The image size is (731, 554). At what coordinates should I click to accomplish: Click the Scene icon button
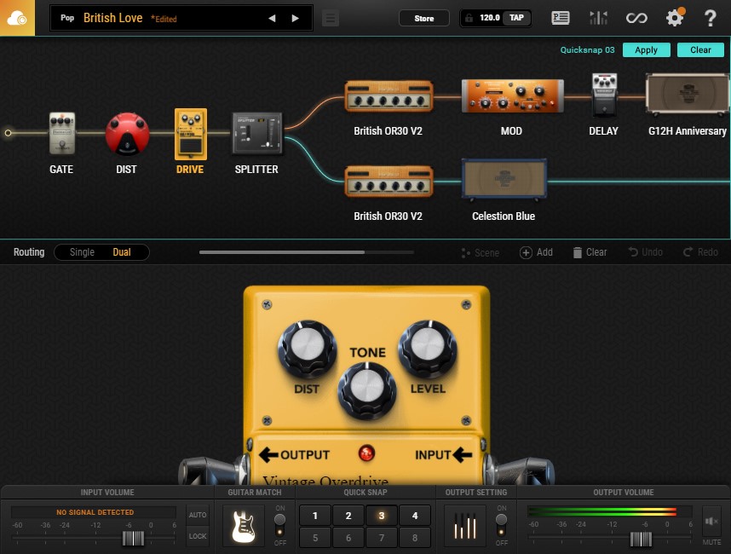pyautogui.click(x=481, y=252)
